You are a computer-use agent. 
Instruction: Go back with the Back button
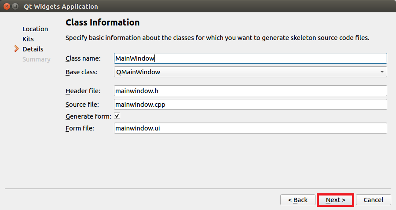(x=298, y=200)
